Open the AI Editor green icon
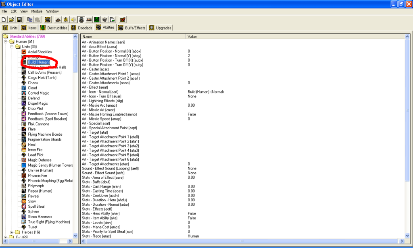Viewport: 413px width, 248px height. pos(97,20)
